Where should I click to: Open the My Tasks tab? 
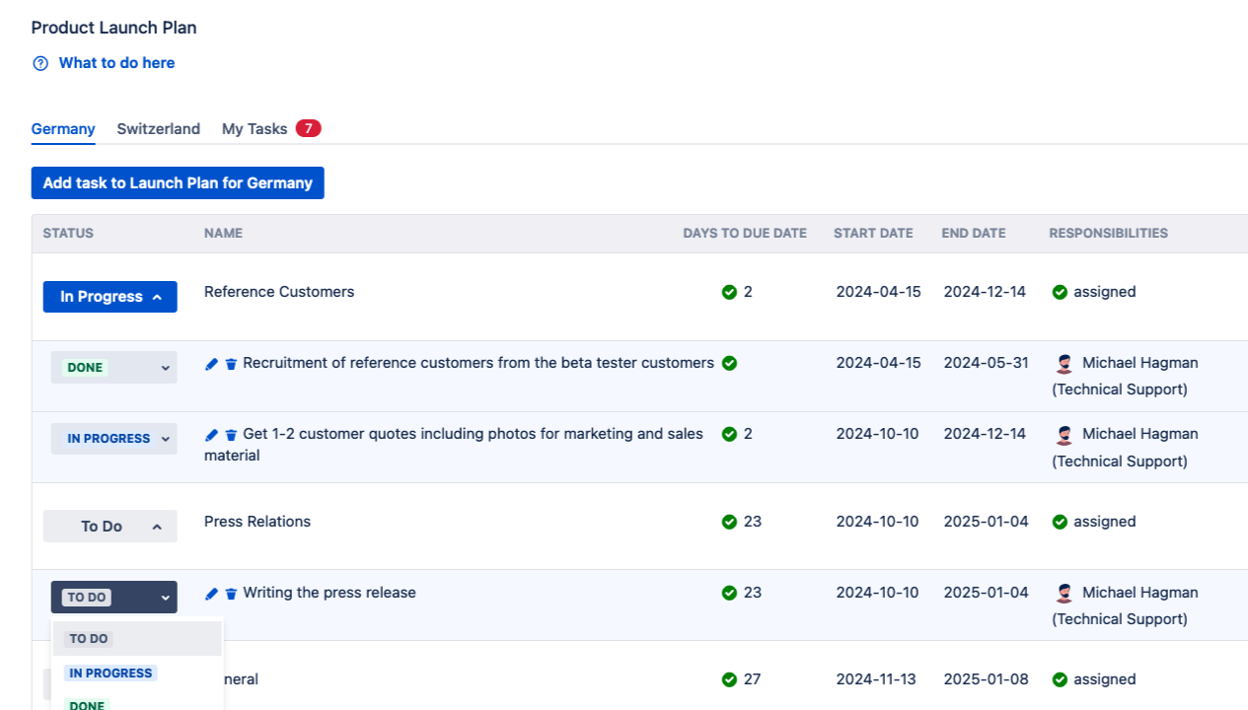click(x=255, y=129)
